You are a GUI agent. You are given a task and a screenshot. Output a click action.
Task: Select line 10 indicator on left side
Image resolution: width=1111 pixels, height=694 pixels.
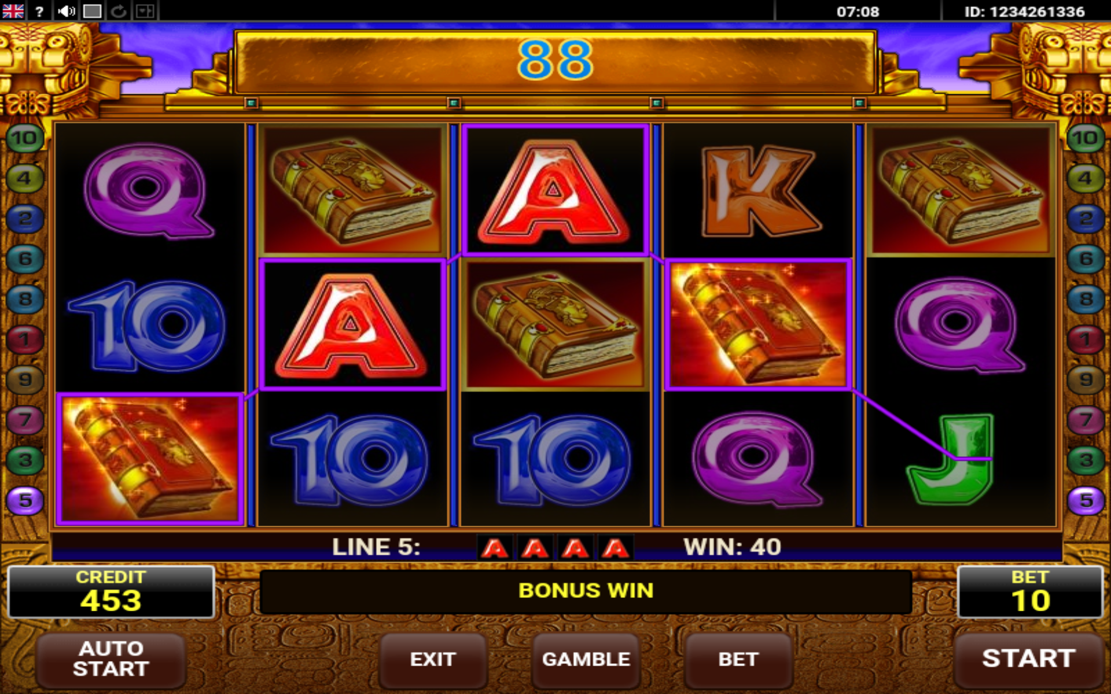point(24,138)
